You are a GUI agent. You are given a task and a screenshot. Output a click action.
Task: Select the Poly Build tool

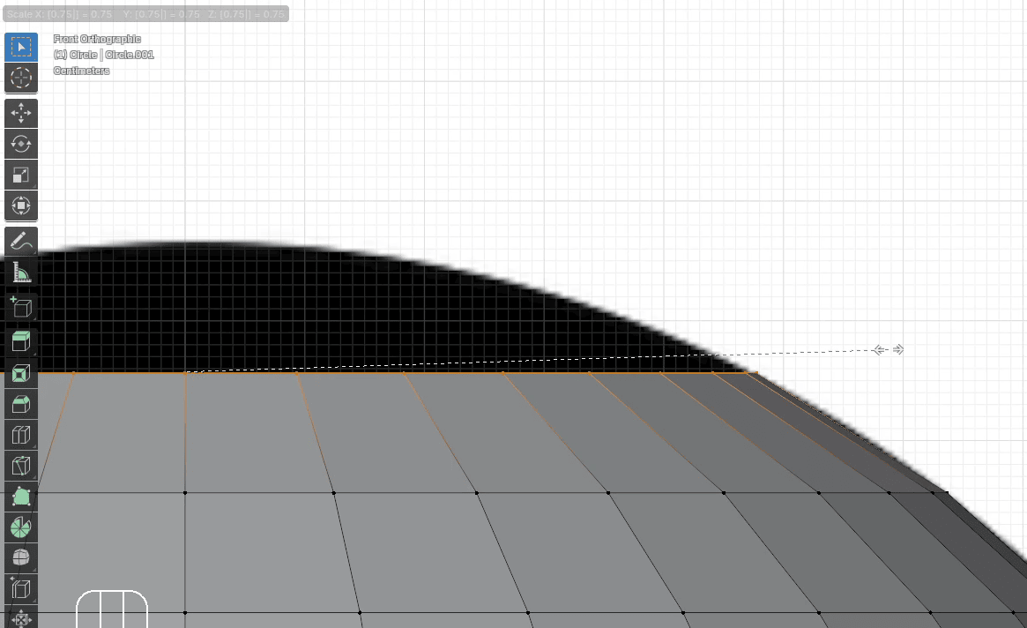click(x=21, y=497)
